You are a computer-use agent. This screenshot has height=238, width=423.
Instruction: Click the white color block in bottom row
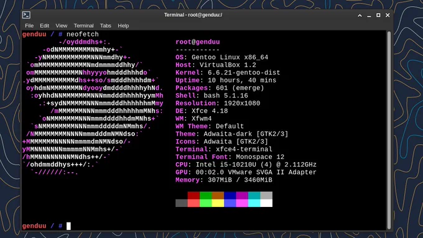[266, 203]
